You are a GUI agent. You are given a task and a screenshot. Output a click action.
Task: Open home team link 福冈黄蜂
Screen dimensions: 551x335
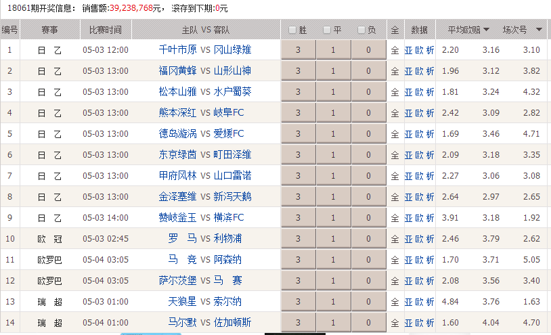point(177,70)
